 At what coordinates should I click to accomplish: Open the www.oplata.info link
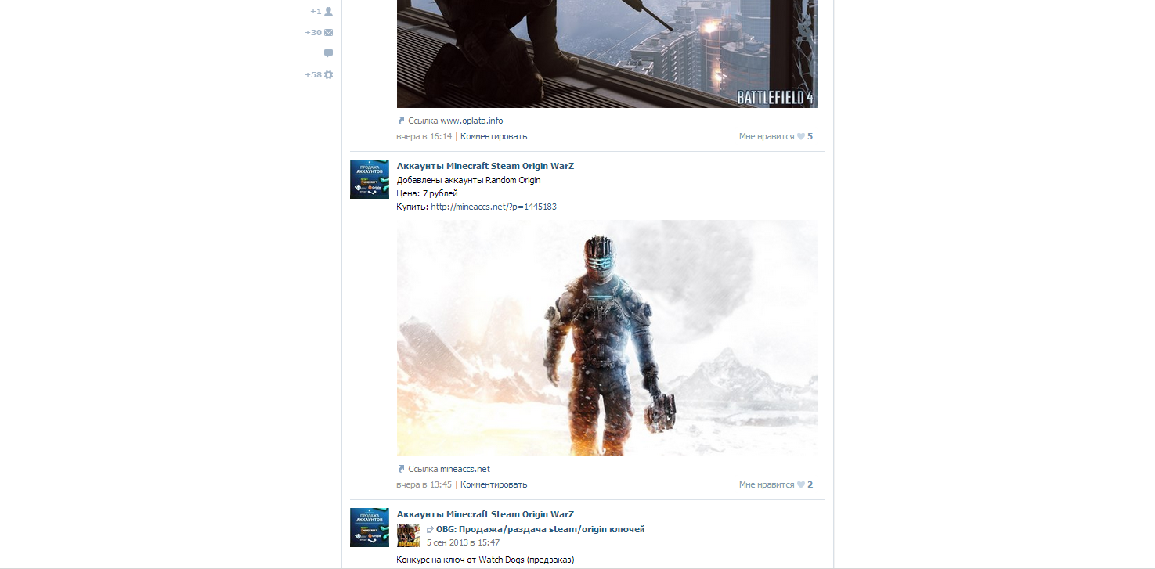pyautogui.click(x=471, y=121)
